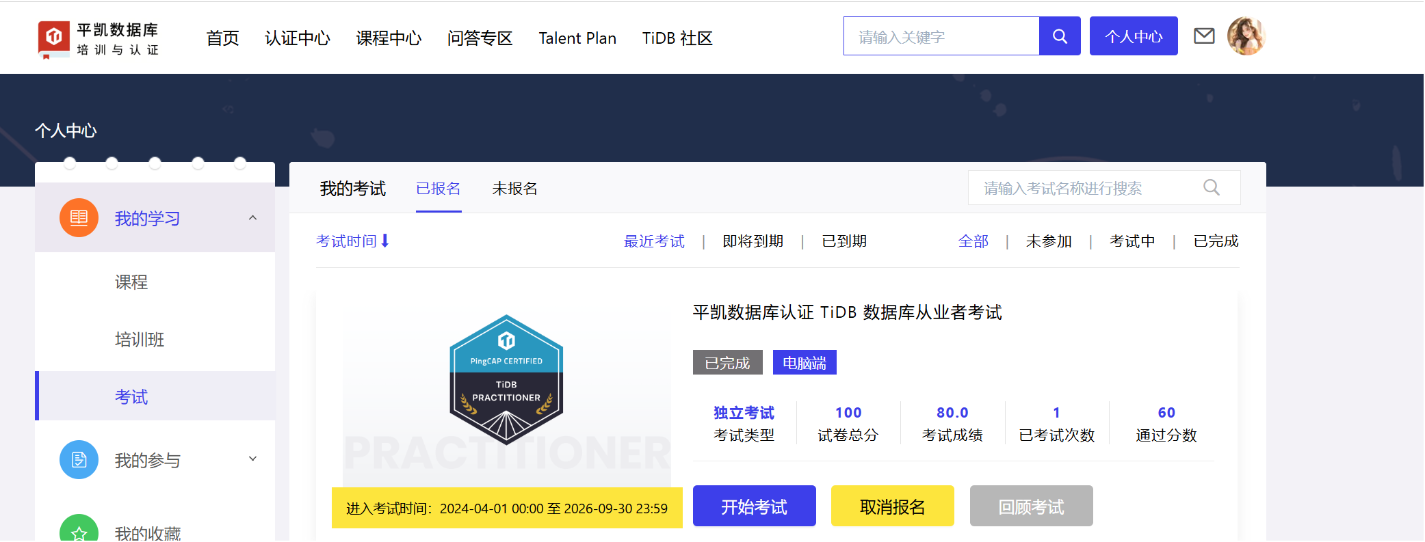
Task: Click the blue 我的参与 document icon
Action: pos(79,459)
